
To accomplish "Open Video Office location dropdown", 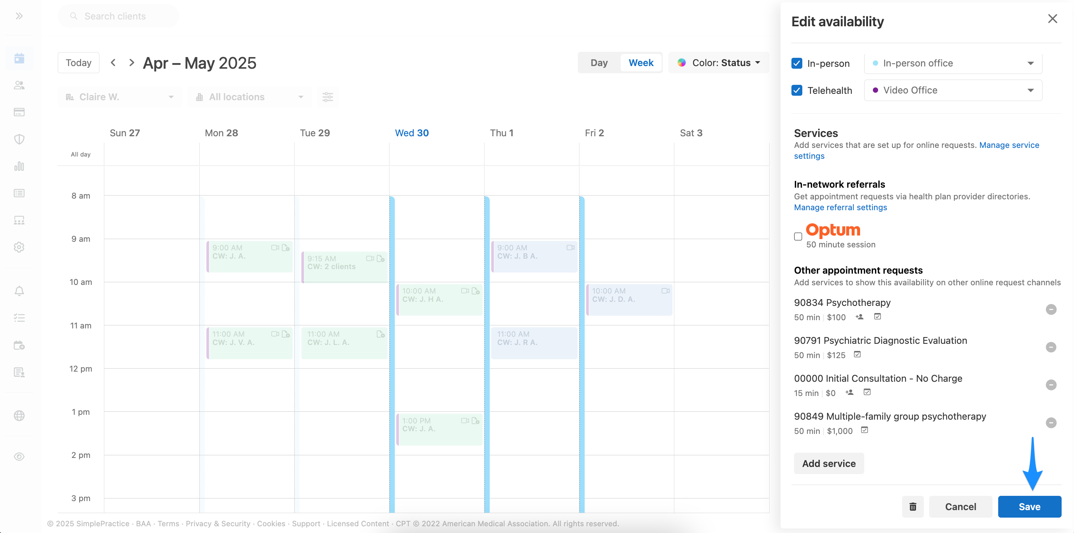I will (953, 90).
